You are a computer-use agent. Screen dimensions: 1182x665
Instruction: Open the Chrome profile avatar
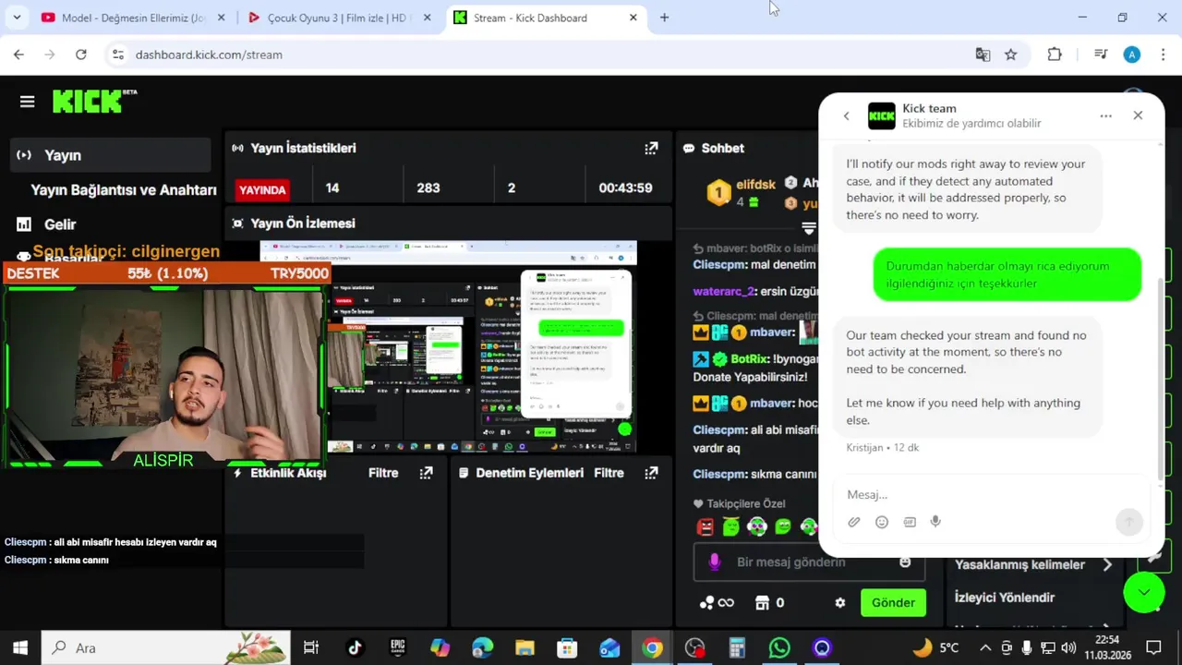pos(1132,54)
